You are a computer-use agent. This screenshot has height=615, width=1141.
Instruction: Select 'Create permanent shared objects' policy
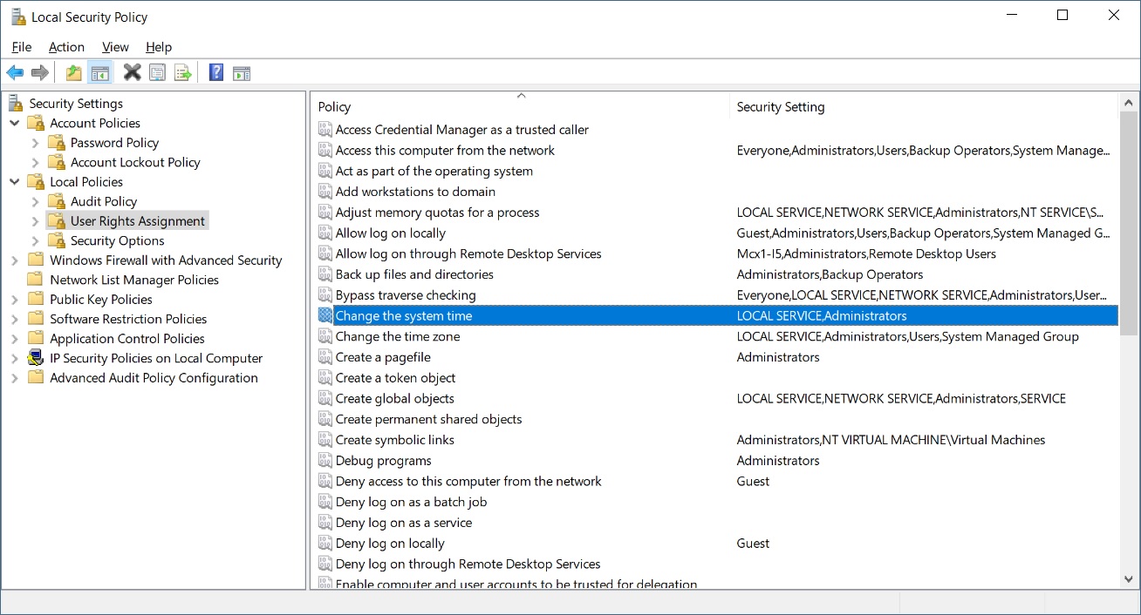(x=428, y=419)
